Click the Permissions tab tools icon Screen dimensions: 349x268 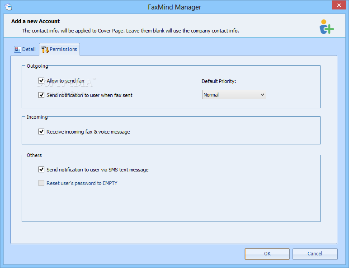point(45,49)
